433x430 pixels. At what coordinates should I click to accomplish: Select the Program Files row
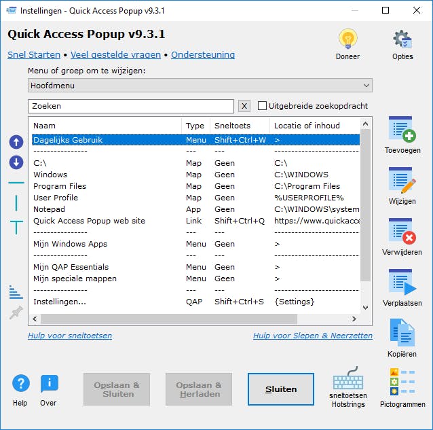(x=195, y=186)
